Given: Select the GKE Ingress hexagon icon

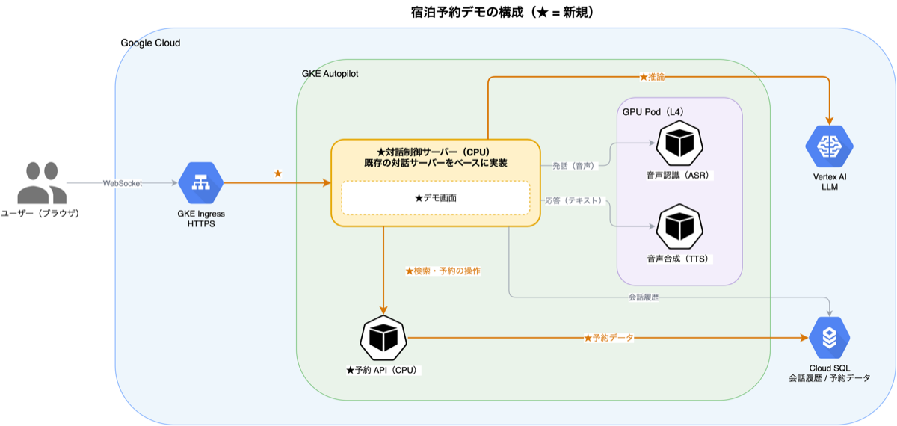Looking at the screenshot, I should point(201,182).
